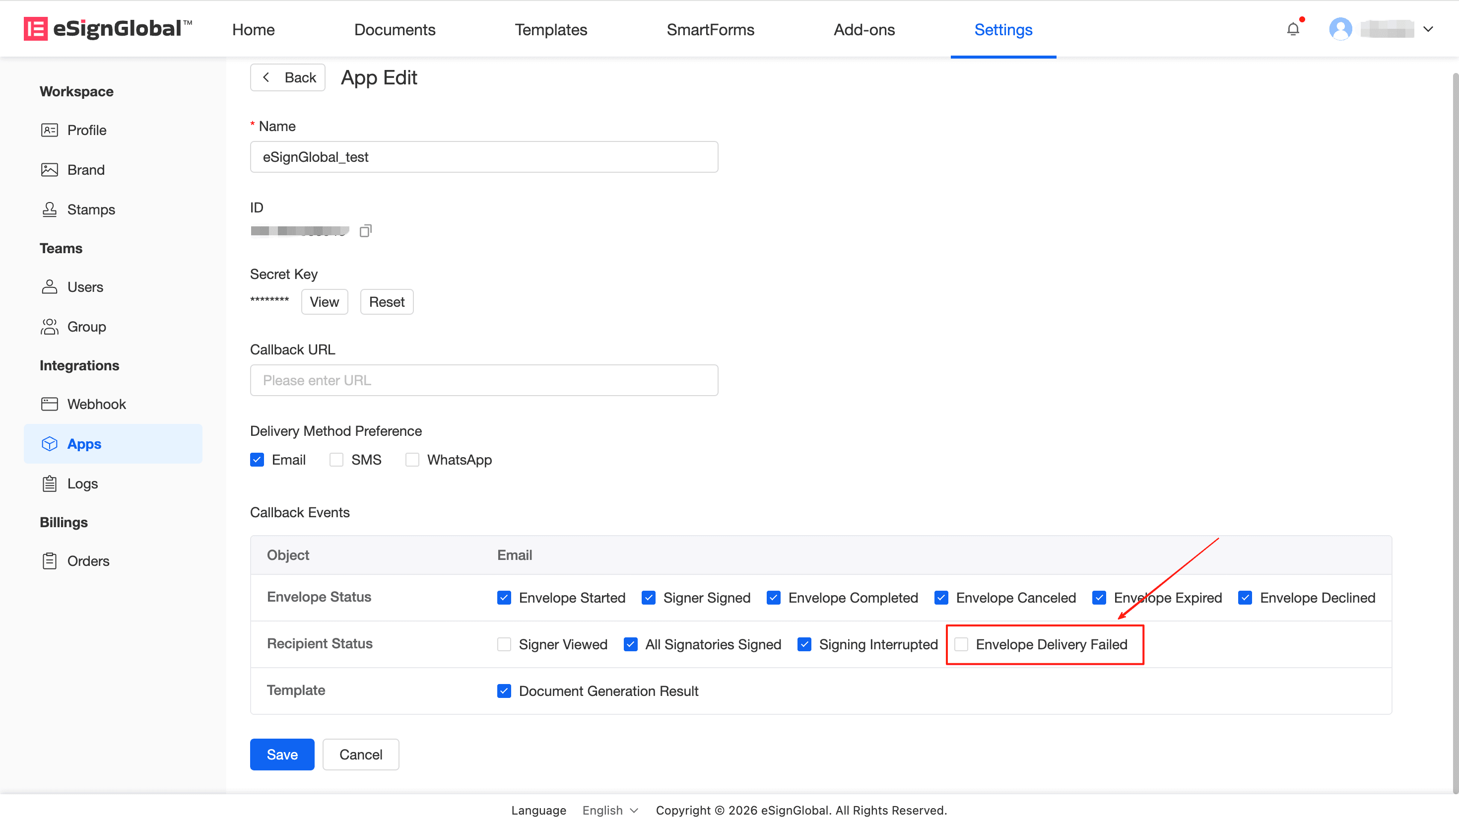Image resolution: width=1459 pixels, height=826 pixels.
Task: Click the Callback URL input field
Action: (x=484, y=380)
